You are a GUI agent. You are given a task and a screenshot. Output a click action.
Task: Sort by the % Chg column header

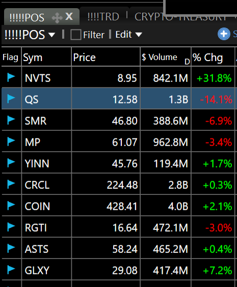click(213, 57)
